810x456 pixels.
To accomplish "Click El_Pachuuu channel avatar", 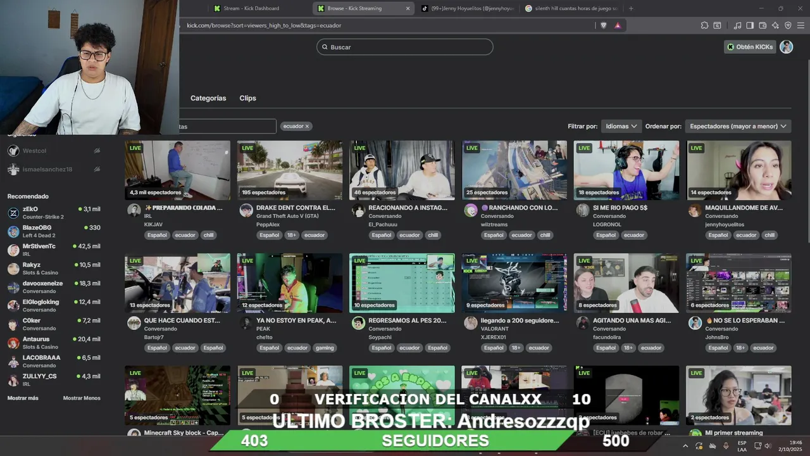I will tap(358, 210).
